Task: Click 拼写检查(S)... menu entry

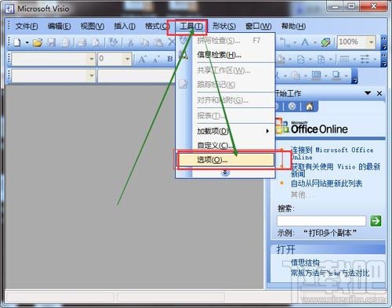Action: pyautogui.click(x=226, y=41)
